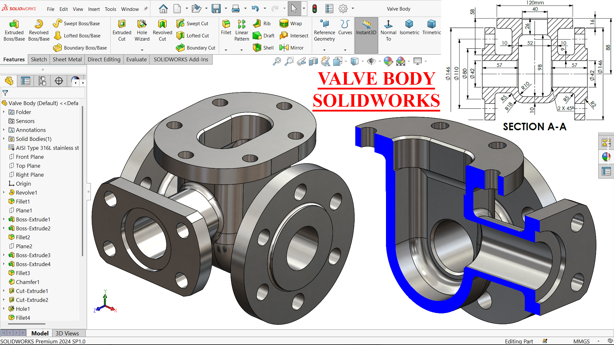Viewport: 614px width, 345px height.
Task: Open the Insert menu
Action: 94,9
